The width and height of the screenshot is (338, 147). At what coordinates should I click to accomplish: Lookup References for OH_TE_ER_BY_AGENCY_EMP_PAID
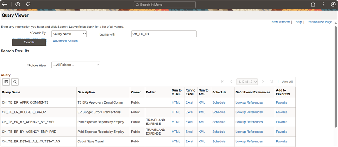[x=249, y=132]
